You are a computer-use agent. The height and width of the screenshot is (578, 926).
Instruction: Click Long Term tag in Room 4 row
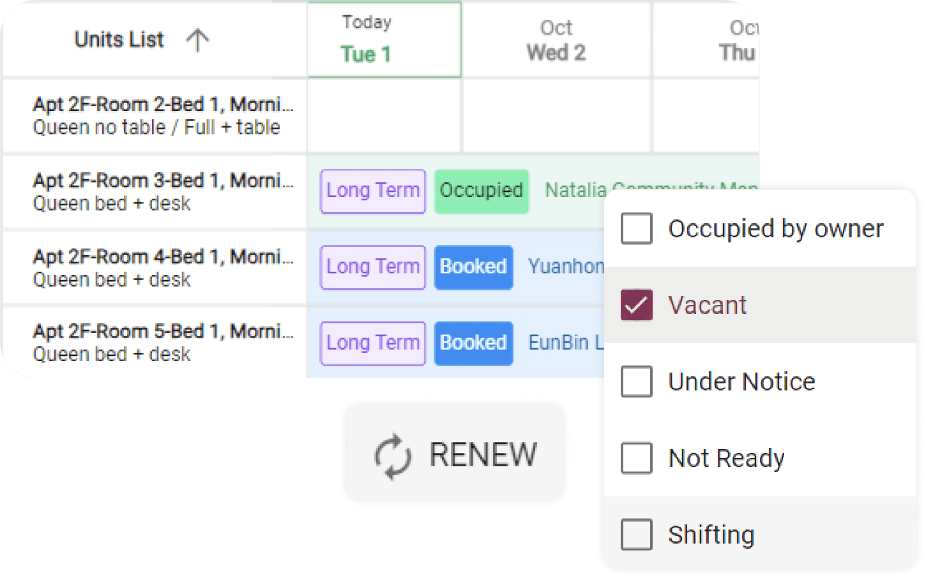[x=373, y=267]
